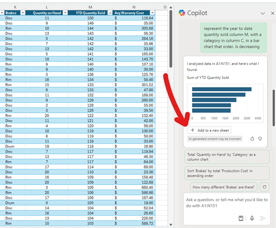This screenshot has width=276, height=228.
Task: Click the user prompt message bubble
Action: [233, 38]
